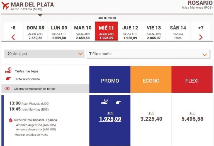Expand Mostrar detalles del vuelo
Screen dimensions: 214x146
[x=31, y=135]
